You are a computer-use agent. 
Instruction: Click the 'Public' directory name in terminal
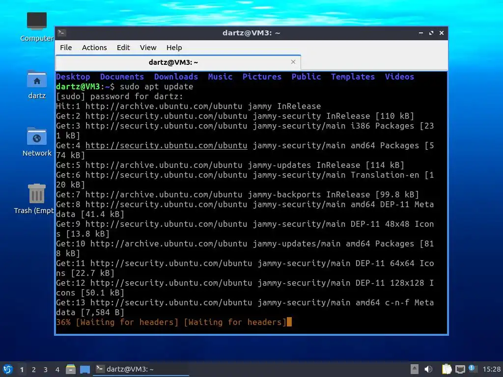(306, 77)
